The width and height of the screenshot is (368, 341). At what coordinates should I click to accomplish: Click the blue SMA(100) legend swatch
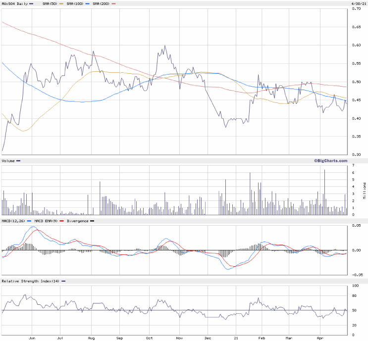pyautogui.click(x=87, y=3)
